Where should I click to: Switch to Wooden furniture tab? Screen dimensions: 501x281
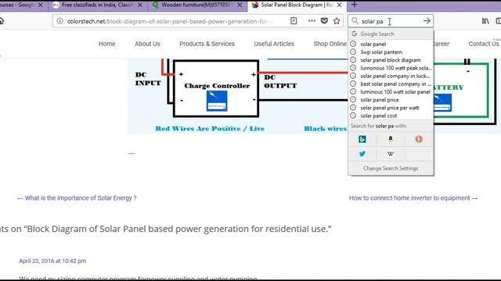(x=197, y=5)
